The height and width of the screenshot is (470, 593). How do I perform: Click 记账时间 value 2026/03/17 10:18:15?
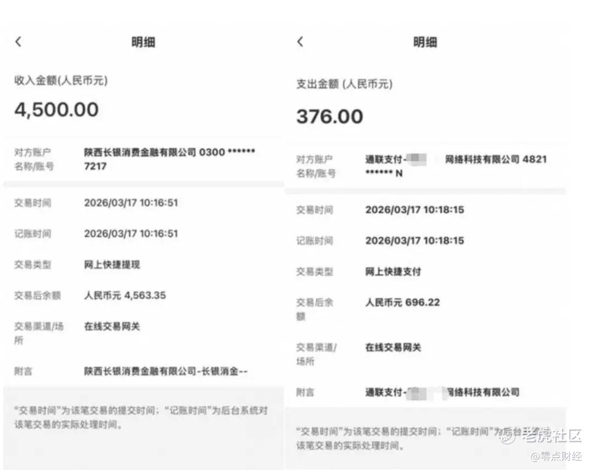point(415,241)
